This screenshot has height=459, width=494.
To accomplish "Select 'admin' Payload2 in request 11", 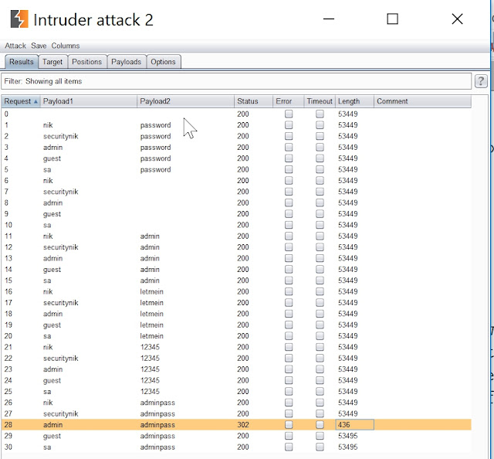I will [150, 236].
